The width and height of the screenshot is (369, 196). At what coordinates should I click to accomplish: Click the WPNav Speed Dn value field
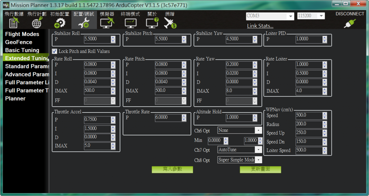(x=309, y=142)
